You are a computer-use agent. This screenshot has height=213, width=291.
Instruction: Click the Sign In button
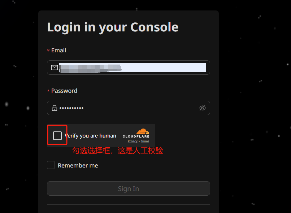coord(129,188)
